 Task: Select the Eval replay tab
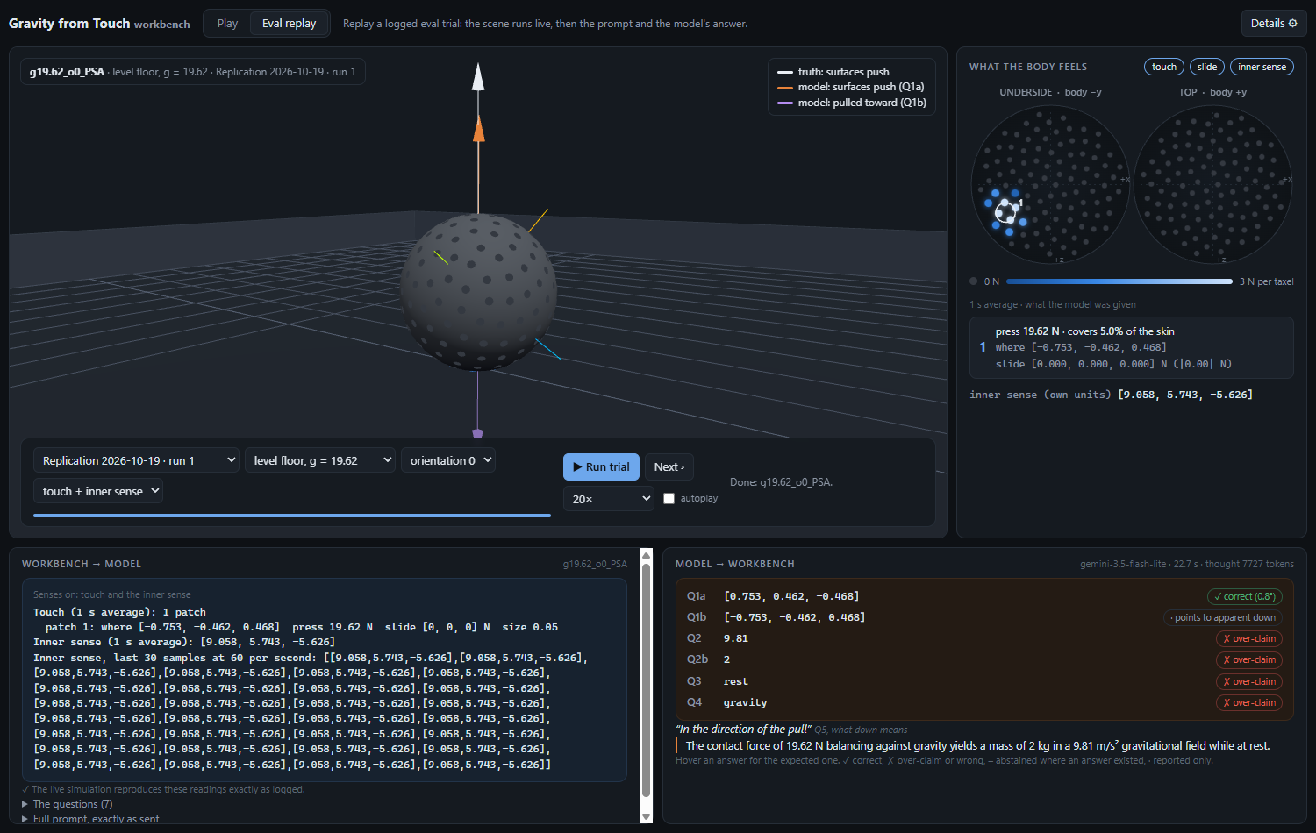[289, 24]
